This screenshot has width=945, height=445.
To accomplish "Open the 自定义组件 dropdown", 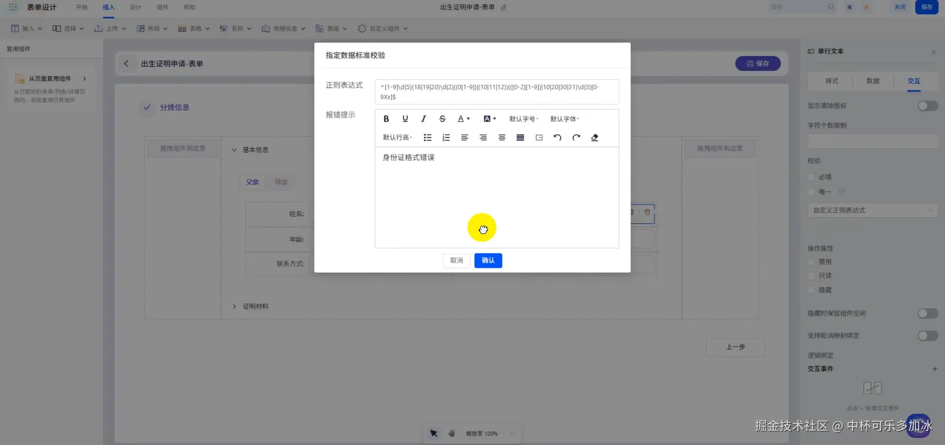I will (x=383, y=29).
